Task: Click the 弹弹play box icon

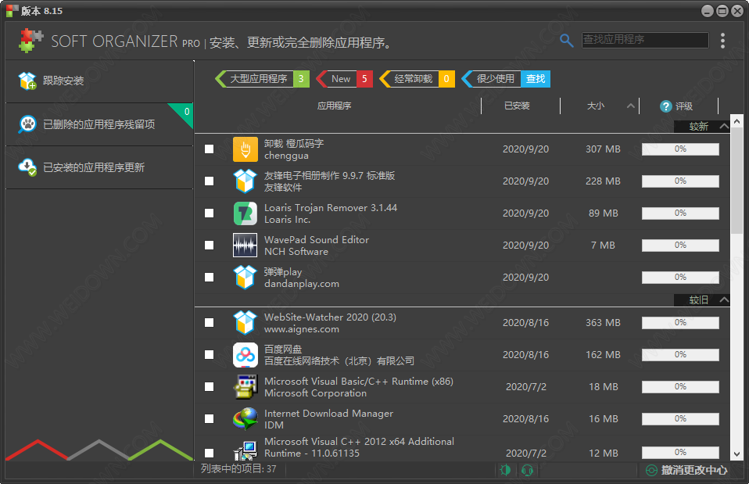Action: point(245,277)
